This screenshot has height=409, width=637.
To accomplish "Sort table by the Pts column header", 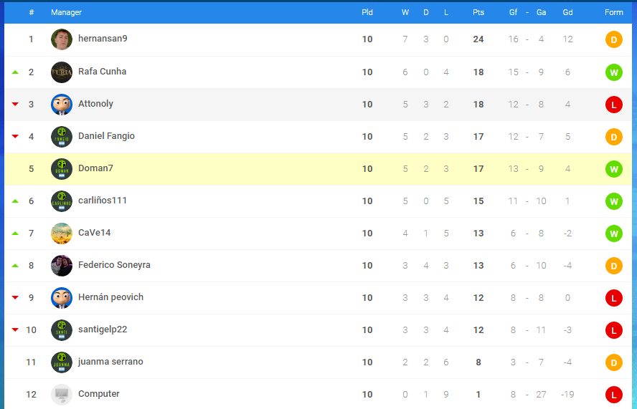I will click(x=478, y=12).
